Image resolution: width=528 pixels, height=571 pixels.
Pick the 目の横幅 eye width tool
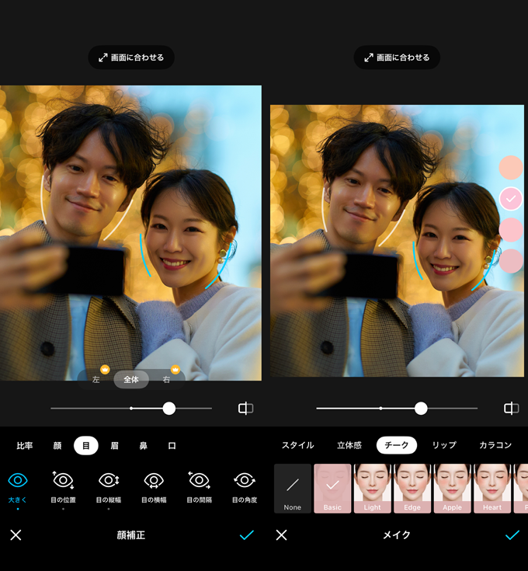(154, 482)
